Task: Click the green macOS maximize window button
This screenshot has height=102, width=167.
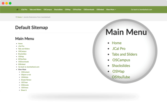Action: (x=10, y=3)
